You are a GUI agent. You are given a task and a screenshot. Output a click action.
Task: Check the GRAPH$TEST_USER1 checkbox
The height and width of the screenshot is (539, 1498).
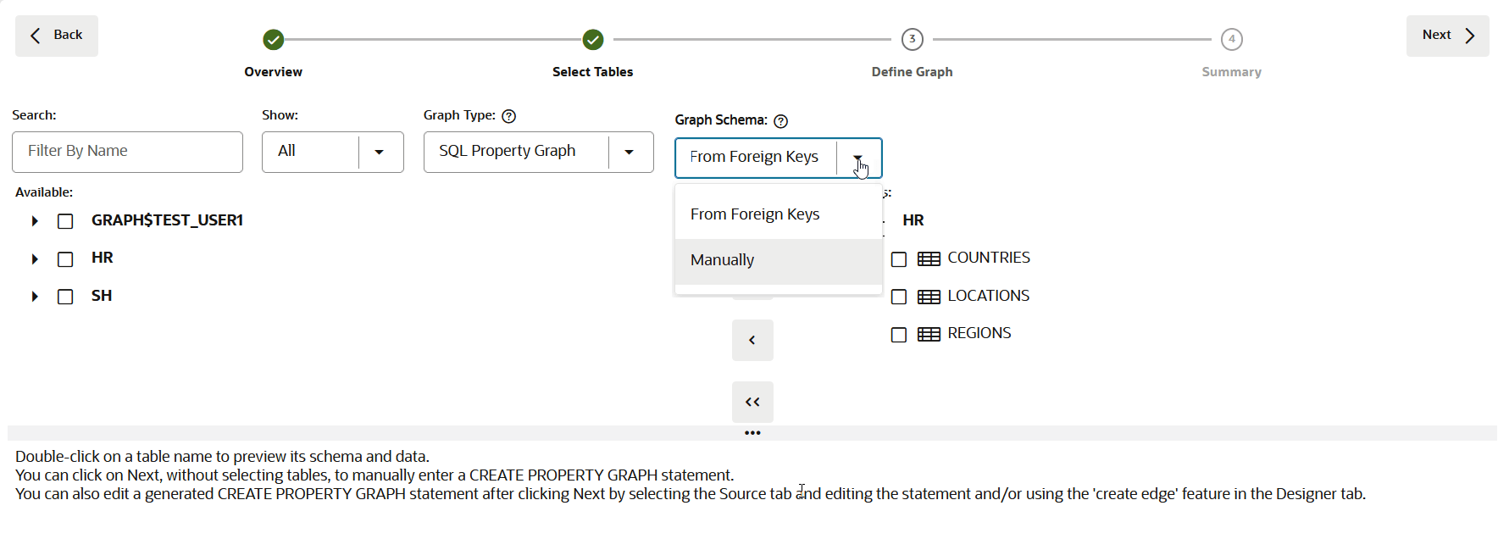click(x=65, y=221)
